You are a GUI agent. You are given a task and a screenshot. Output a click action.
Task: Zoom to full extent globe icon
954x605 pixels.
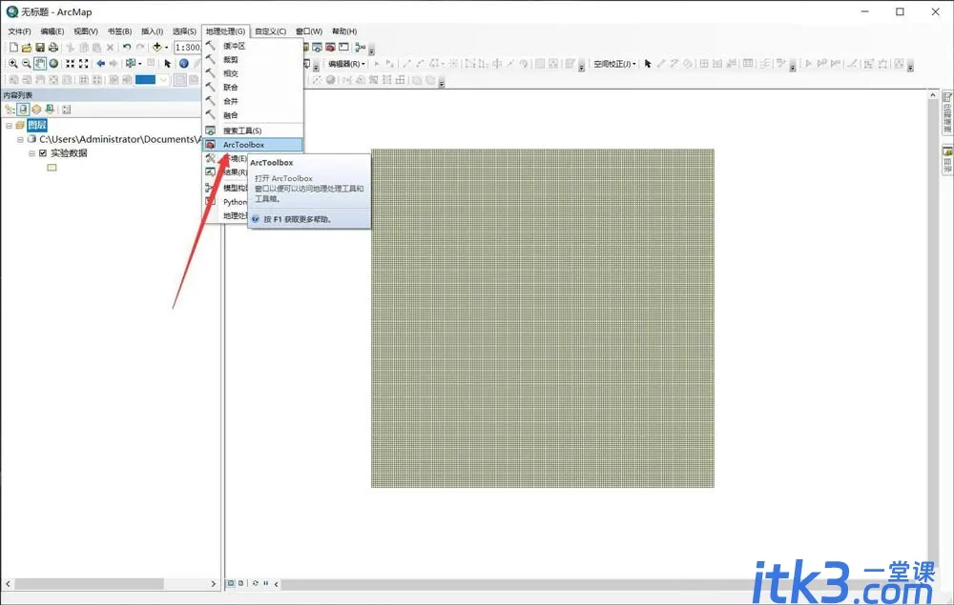click(x=53, y=63)
